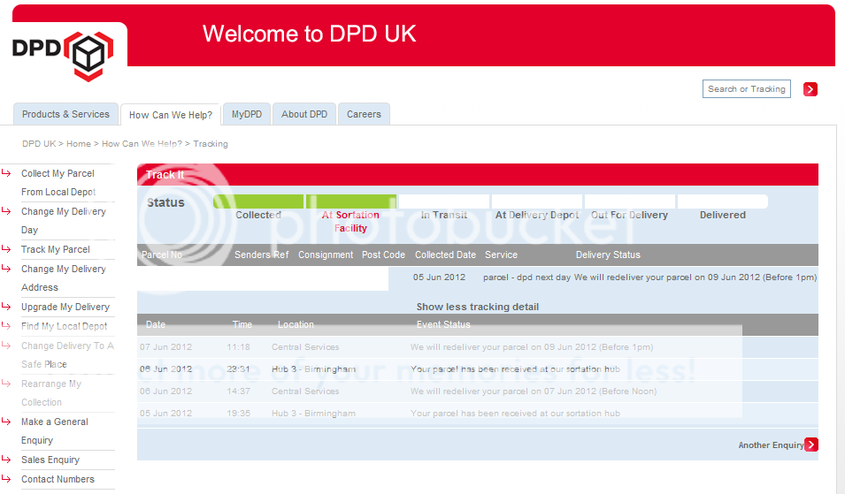Image resolution: width=845 pixels, height=494 pixels.
Task: Open Change Delivery To A Safe Place link
Action: [x=67, y=354]
